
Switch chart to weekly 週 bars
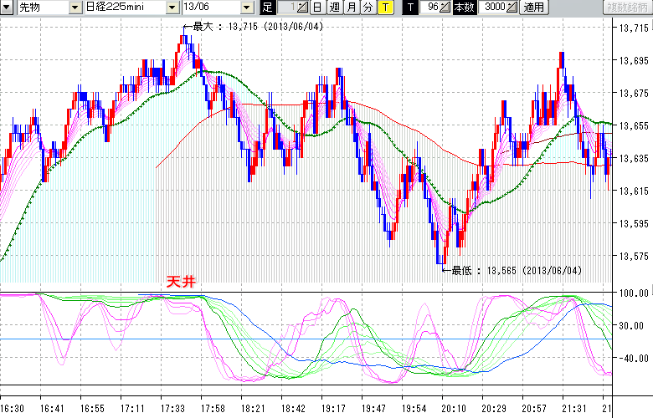334,8
